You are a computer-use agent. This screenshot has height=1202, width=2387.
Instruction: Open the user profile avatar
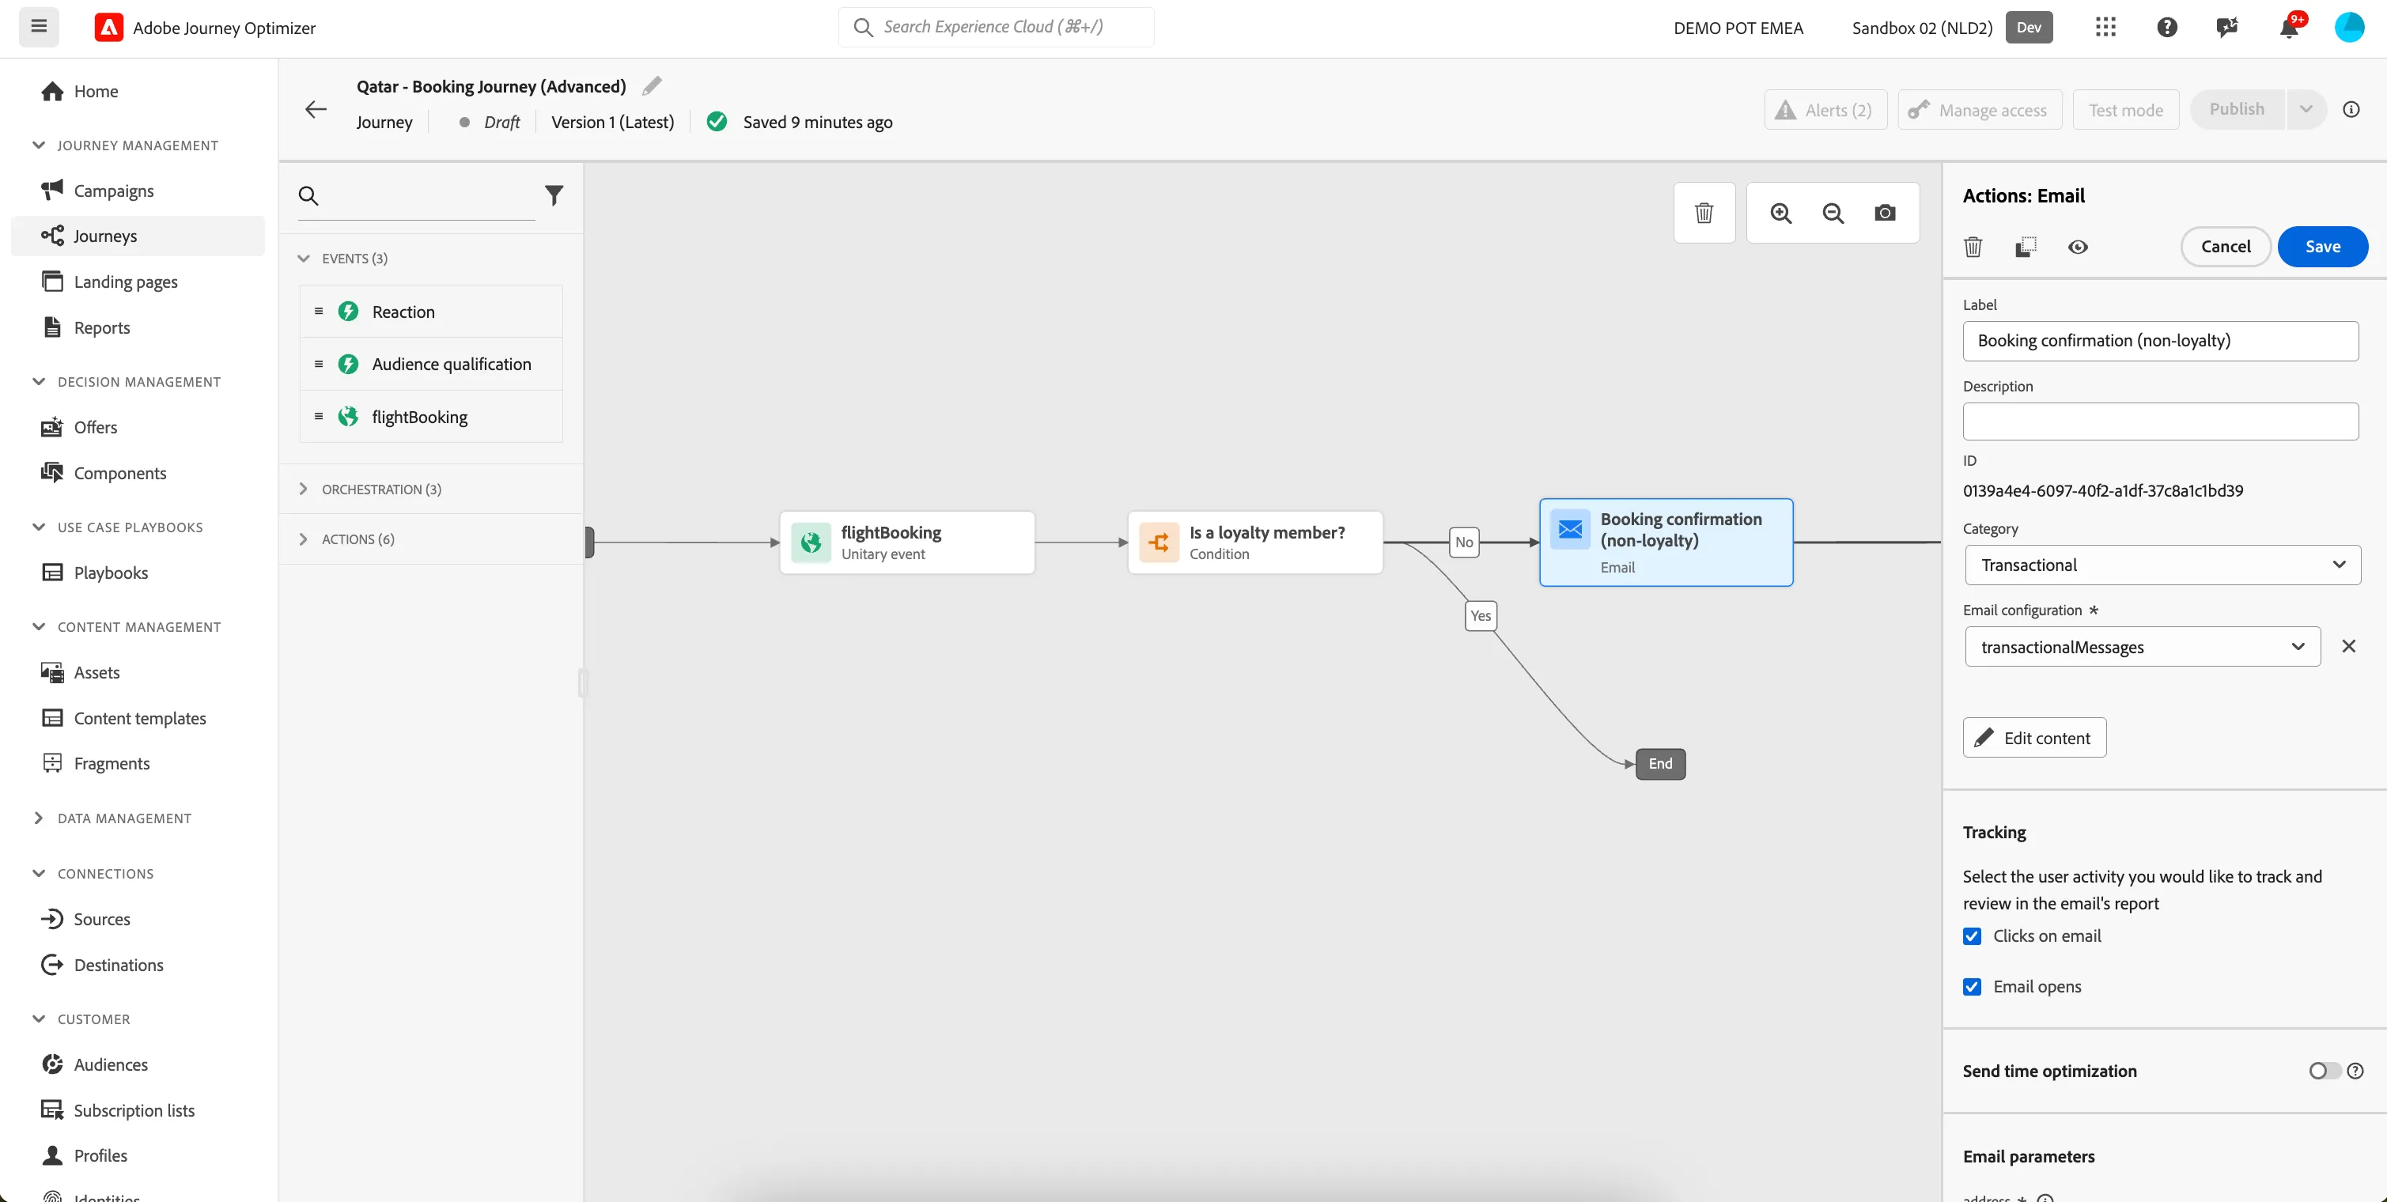[x=2349, y=27]
